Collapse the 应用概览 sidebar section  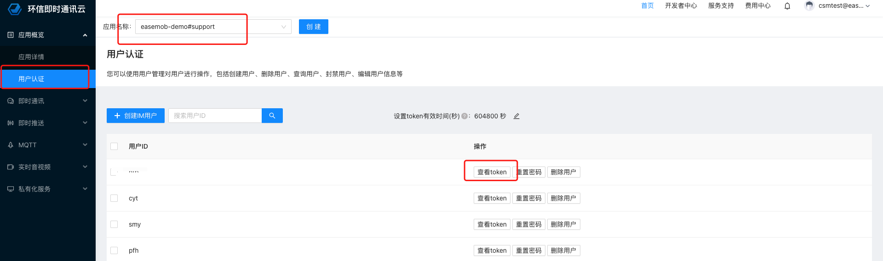click(85, 35)
